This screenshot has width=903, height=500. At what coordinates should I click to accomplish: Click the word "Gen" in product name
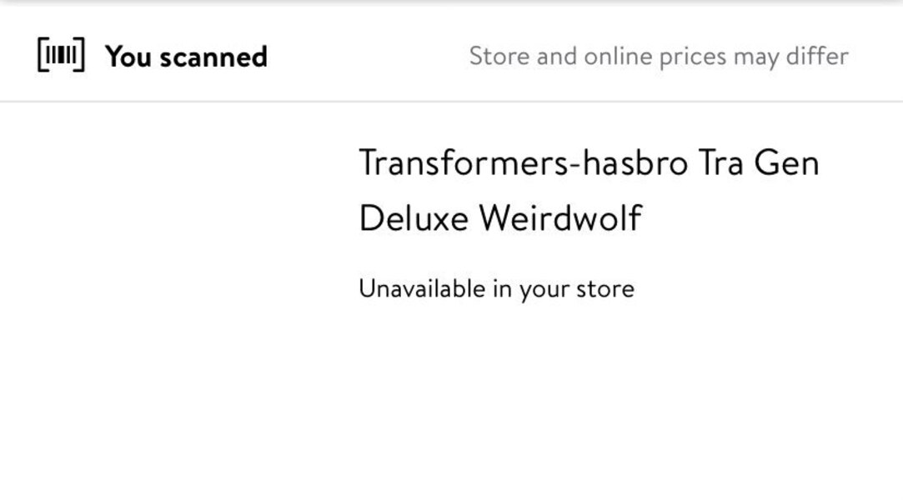786,162
